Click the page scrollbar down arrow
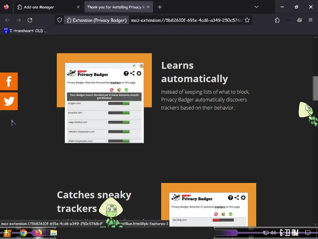Viewport: 318px width, 239px height. [x=316, y=224]
